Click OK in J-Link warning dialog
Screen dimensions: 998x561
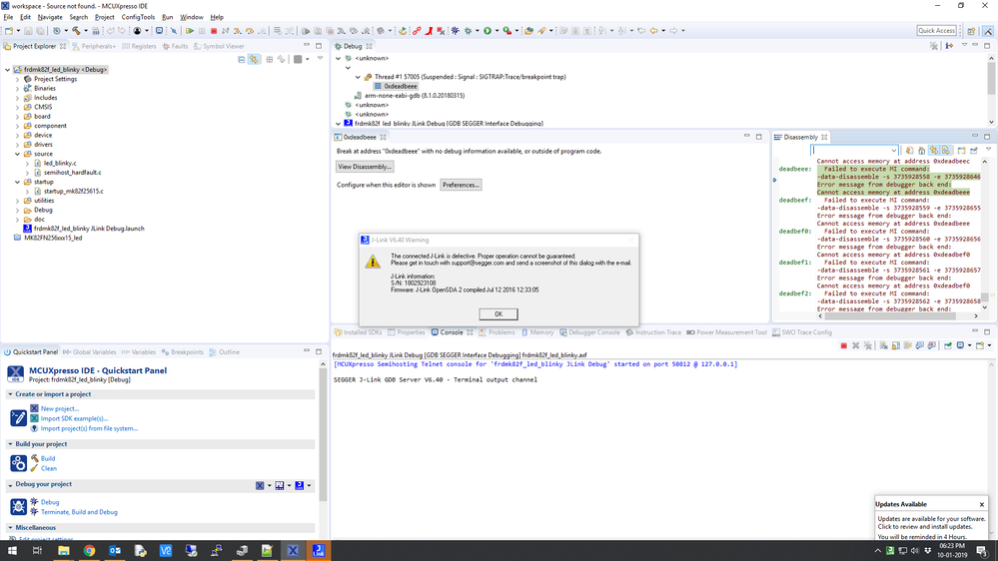499,314
